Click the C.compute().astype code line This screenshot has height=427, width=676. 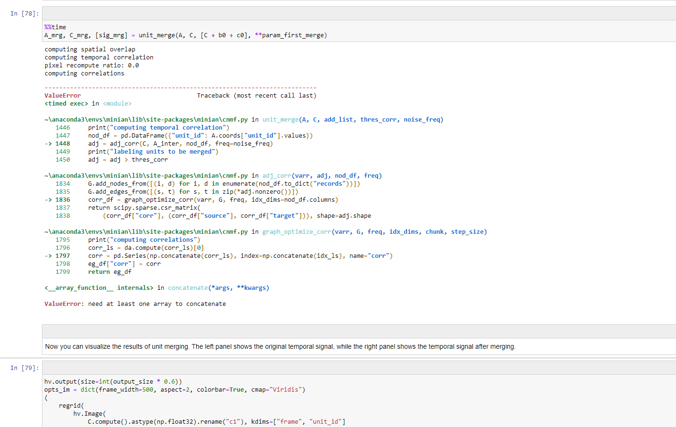(x=217, y=422)
